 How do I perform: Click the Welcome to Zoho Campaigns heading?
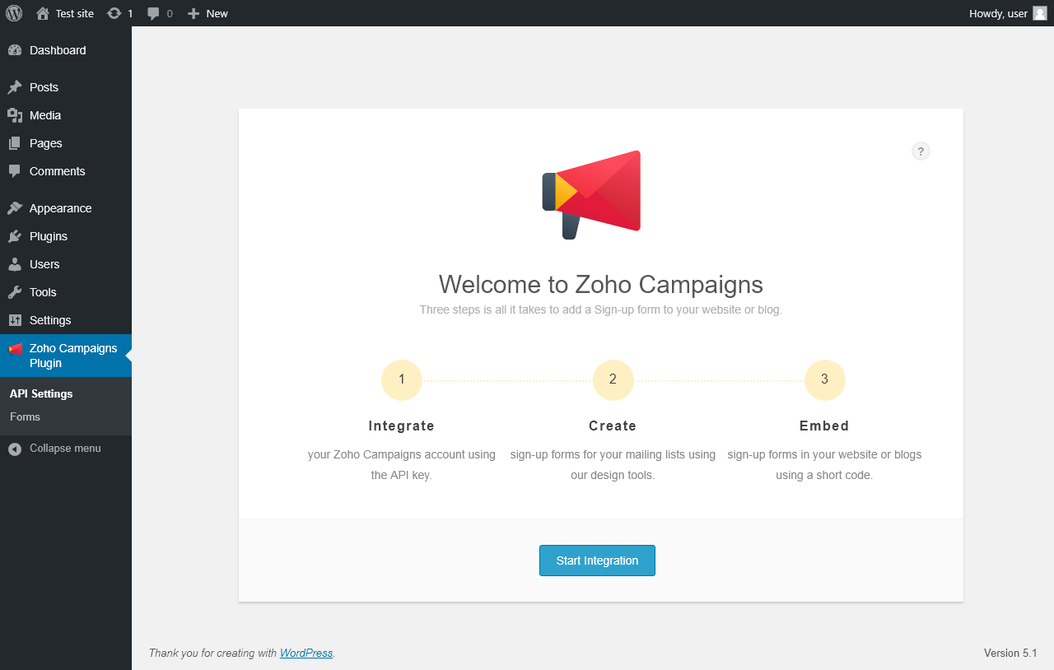601,285
